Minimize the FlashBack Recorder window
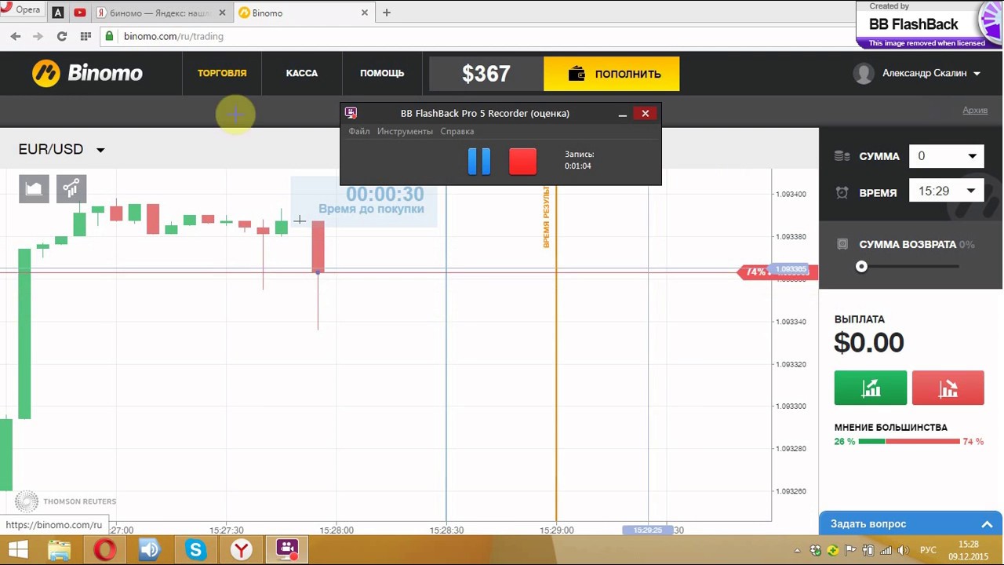 click(622, 114)
